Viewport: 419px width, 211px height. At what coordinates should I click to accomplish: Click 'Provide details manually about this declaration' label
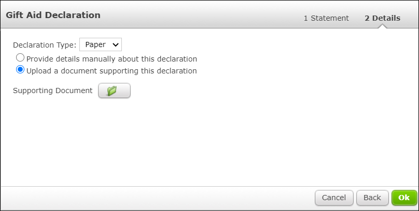pos(111,59)
